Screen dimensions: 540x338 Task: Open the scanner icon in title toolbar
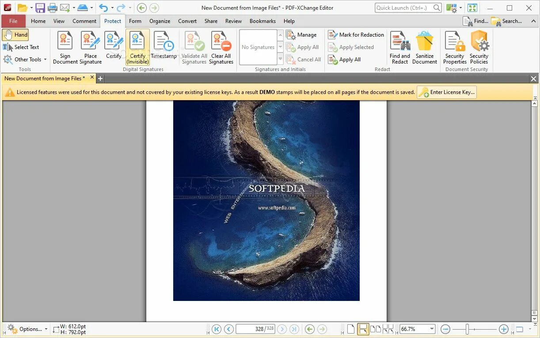pos(82,8)
